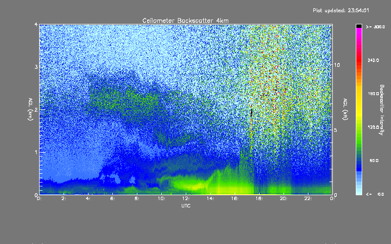This screenshot has width=391, height=244.
Task: Click the "180.0" colorbar label
Action: tap(373, 94)
